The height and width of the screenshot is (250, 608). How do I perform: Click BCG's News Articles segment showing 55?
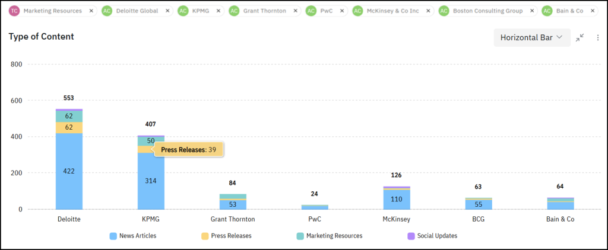pos(479,204)
